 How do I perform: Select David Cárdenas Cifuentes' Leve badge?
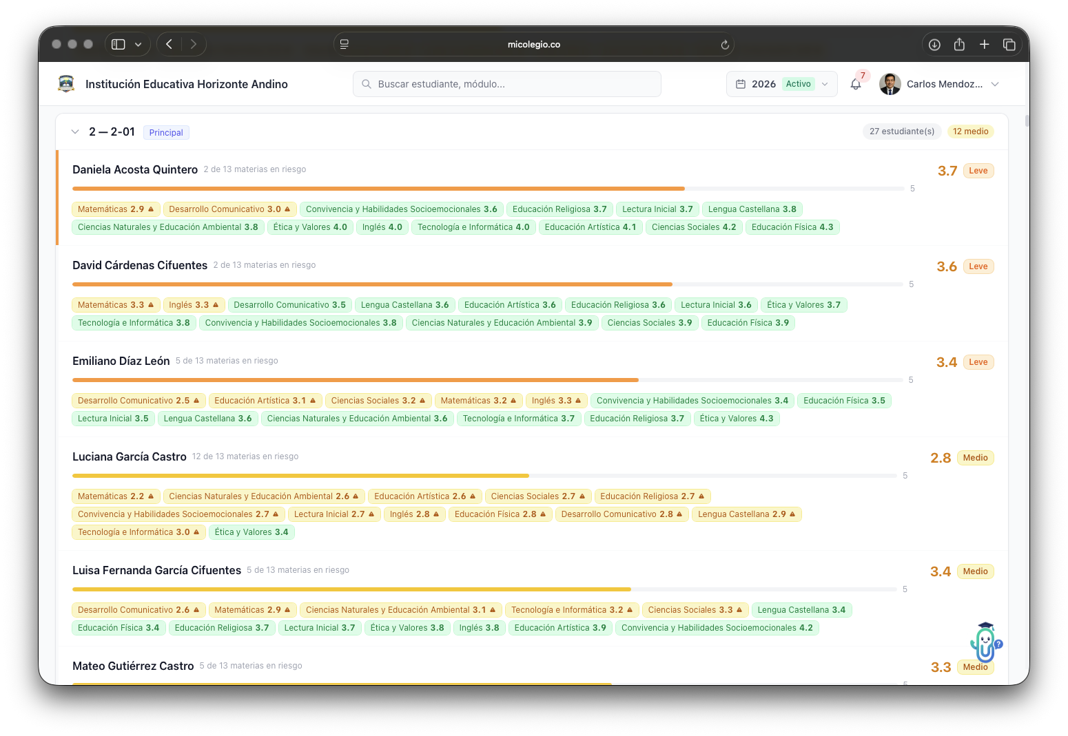pyautogui.click(x=978, y=266)
